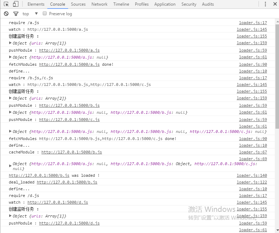Open the b.js link after pushModule
The height and width of the screenshot is (233, 279).
pos(69,105)
